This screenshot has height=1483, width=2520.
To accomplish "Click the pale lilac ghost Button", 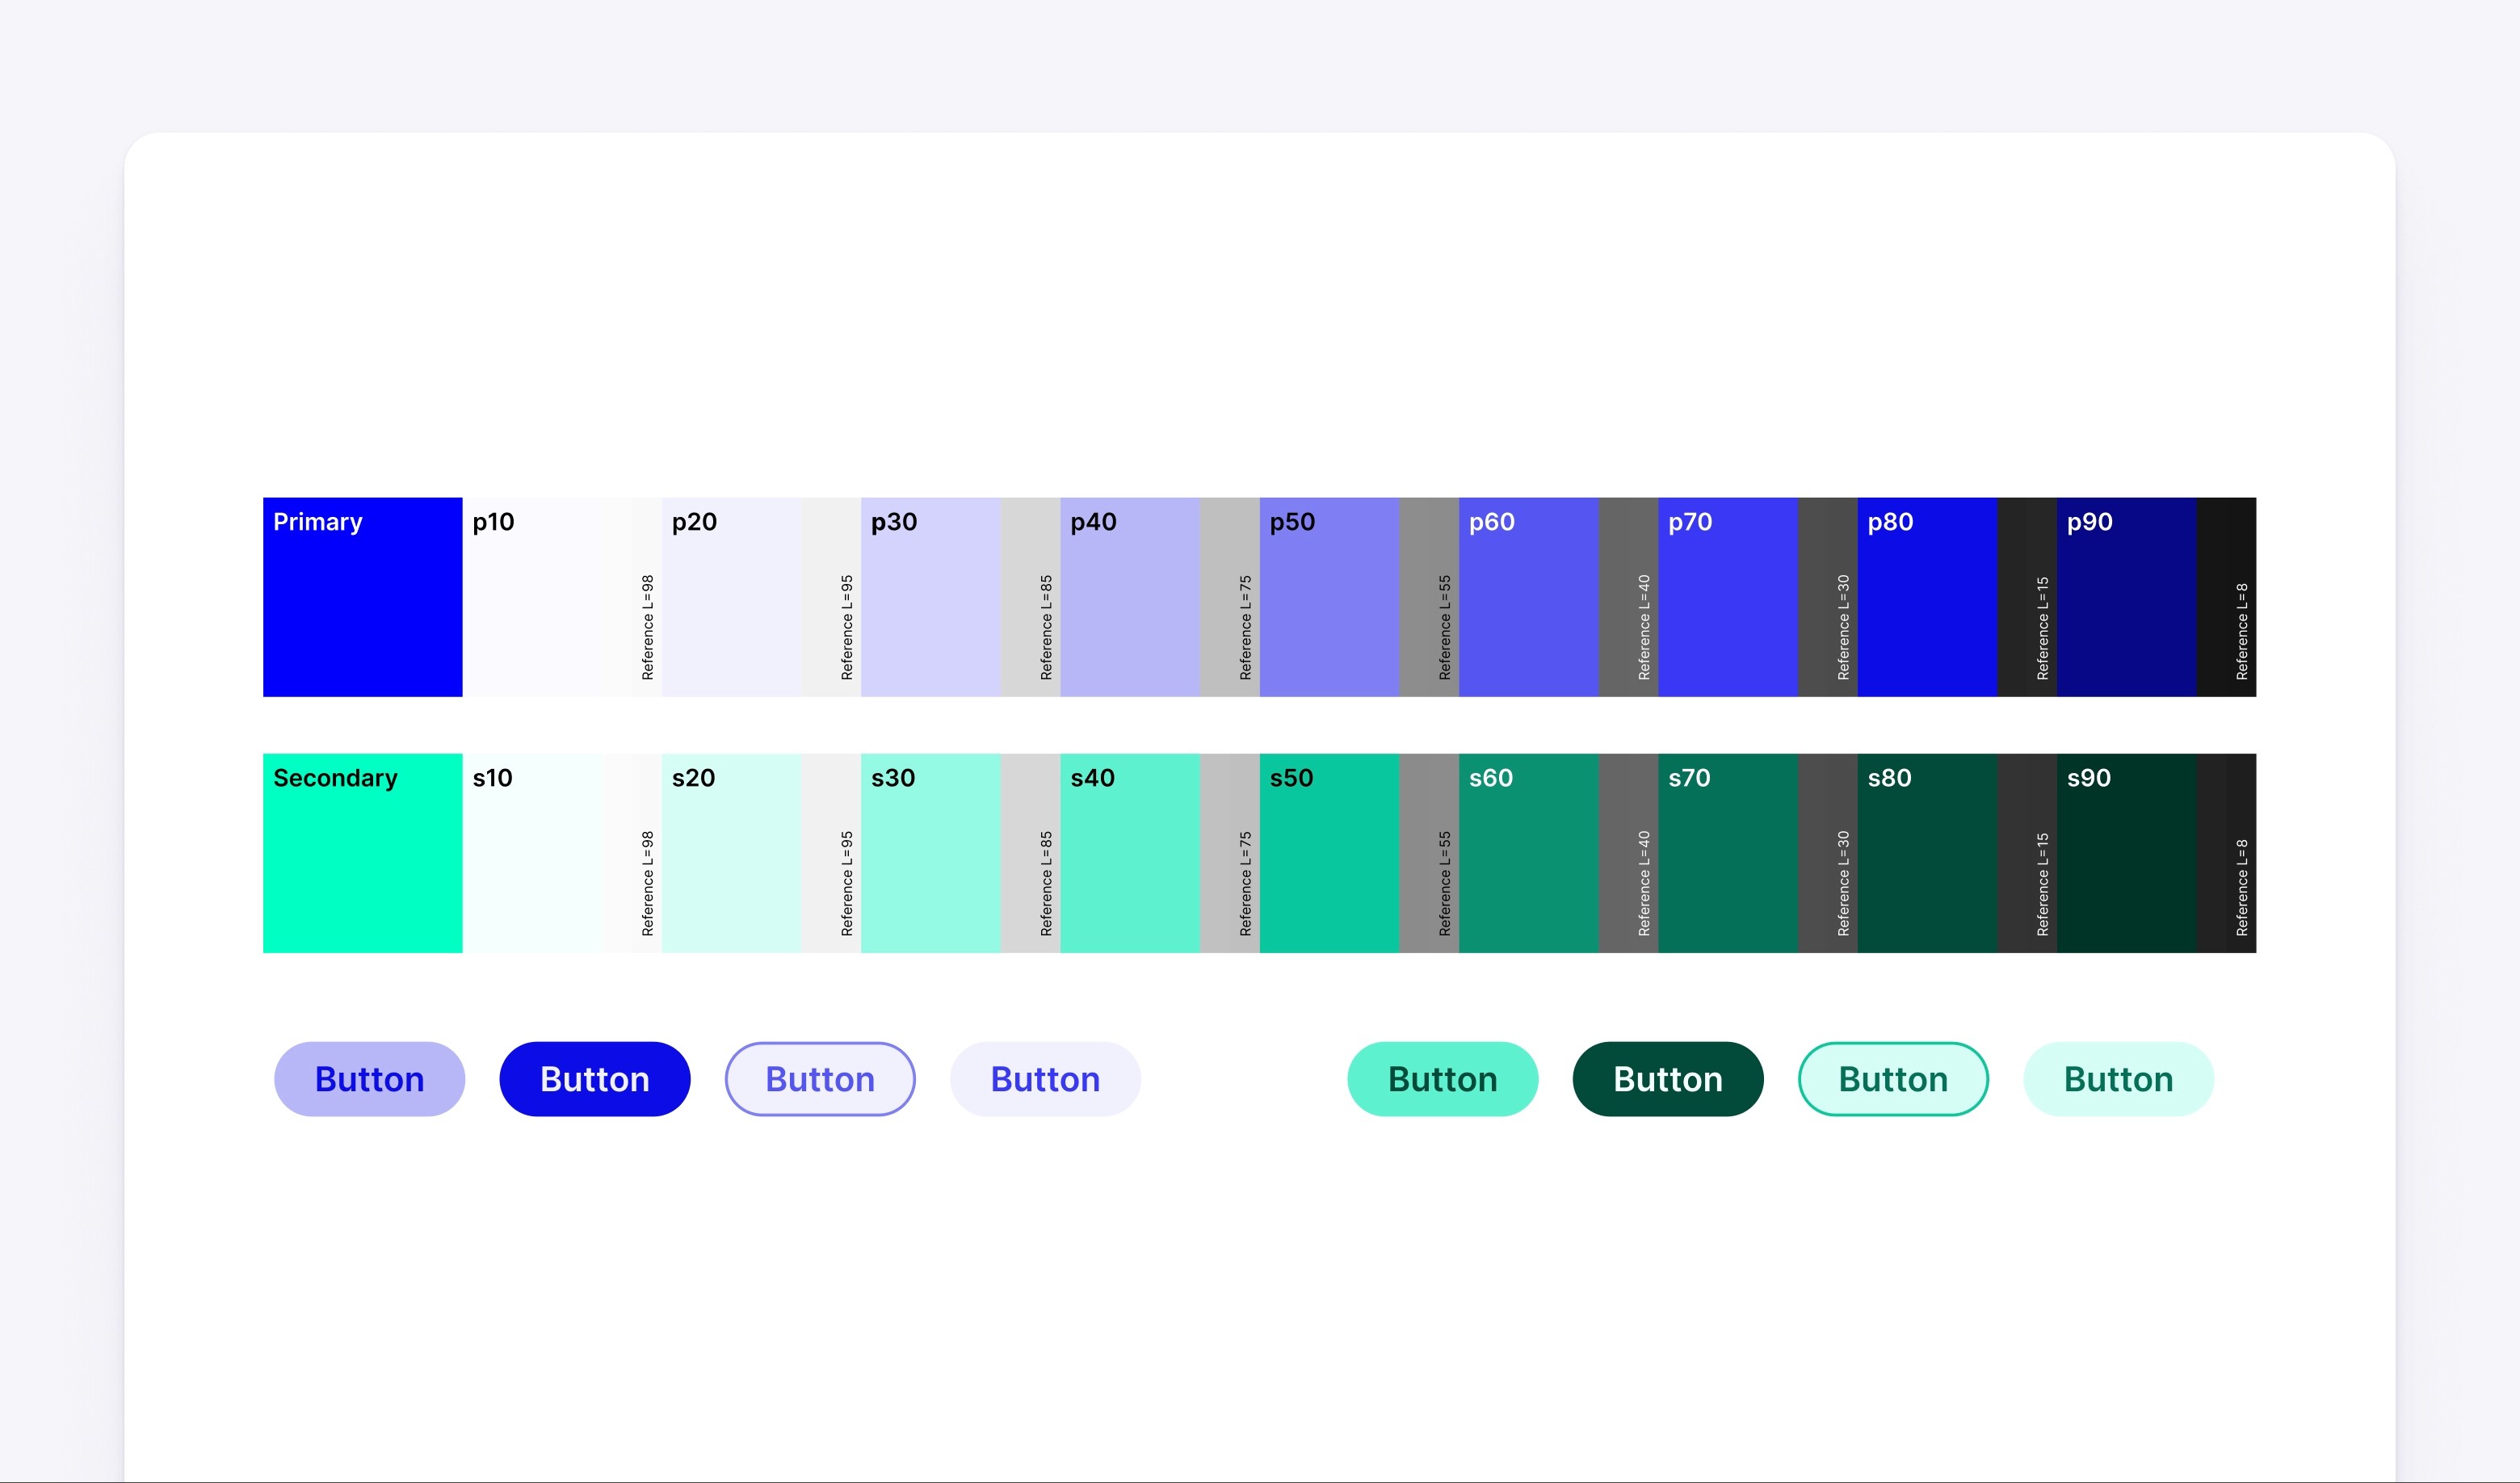I will coord(1045,1079).
